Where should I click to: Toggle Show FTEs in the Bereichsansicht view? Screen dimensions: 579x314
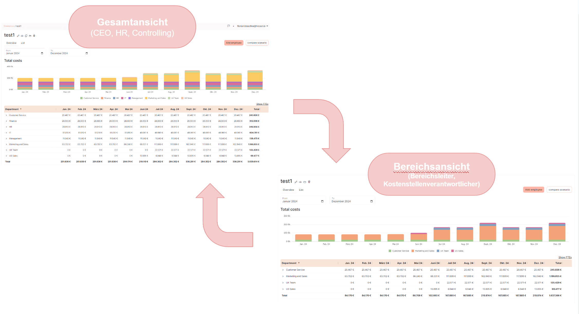(x=565, y=257)
